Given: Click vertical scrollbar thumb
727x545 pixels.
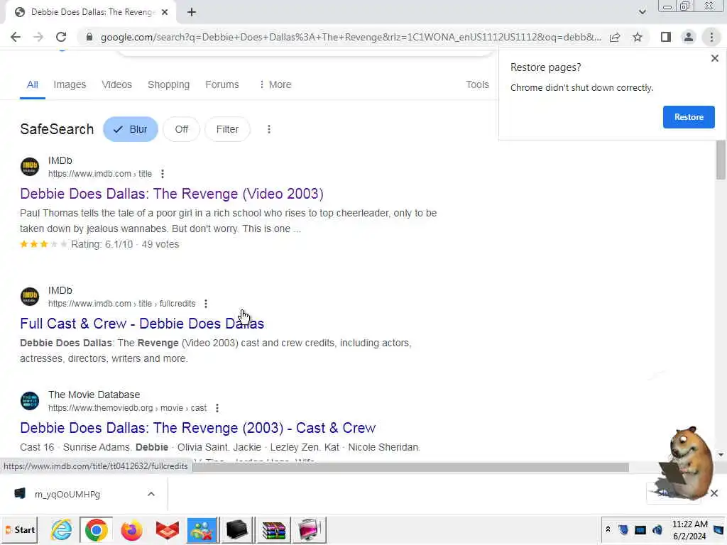Looking at the screenshot, I should [x=720, y=160].
